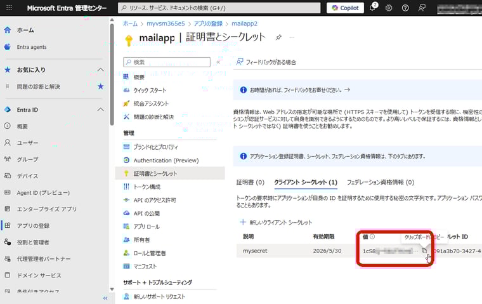Collapse the Entra ID section chevron
Image resolution: width=482 pixels, height=304 pixels.
click(x=100, y=110)
